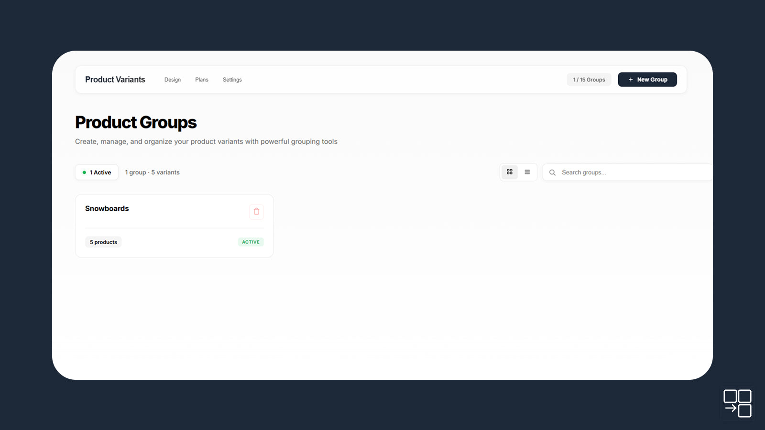
Task: Click the 5 products badge on Snowboards
Action: tap(103, 242)
